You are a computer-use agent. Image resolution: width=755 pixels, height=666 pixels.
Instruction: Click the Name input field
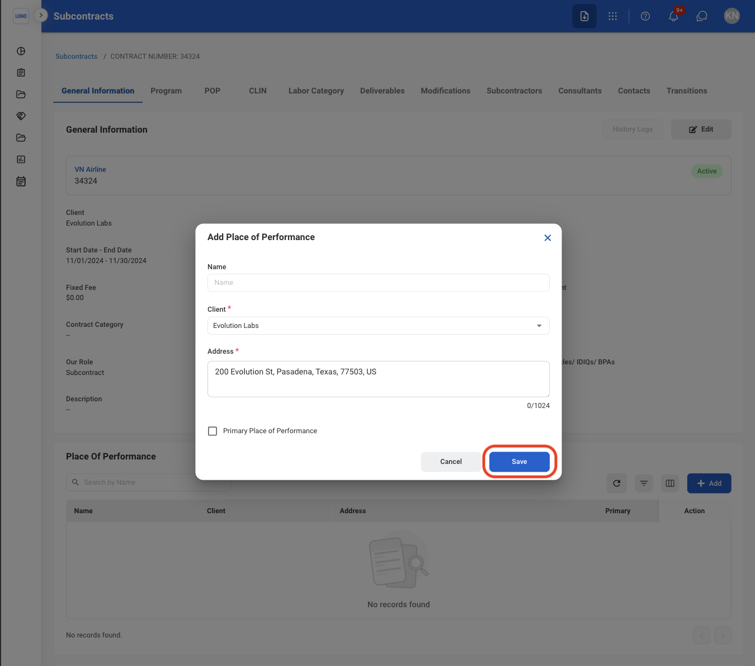pos(378,283)
